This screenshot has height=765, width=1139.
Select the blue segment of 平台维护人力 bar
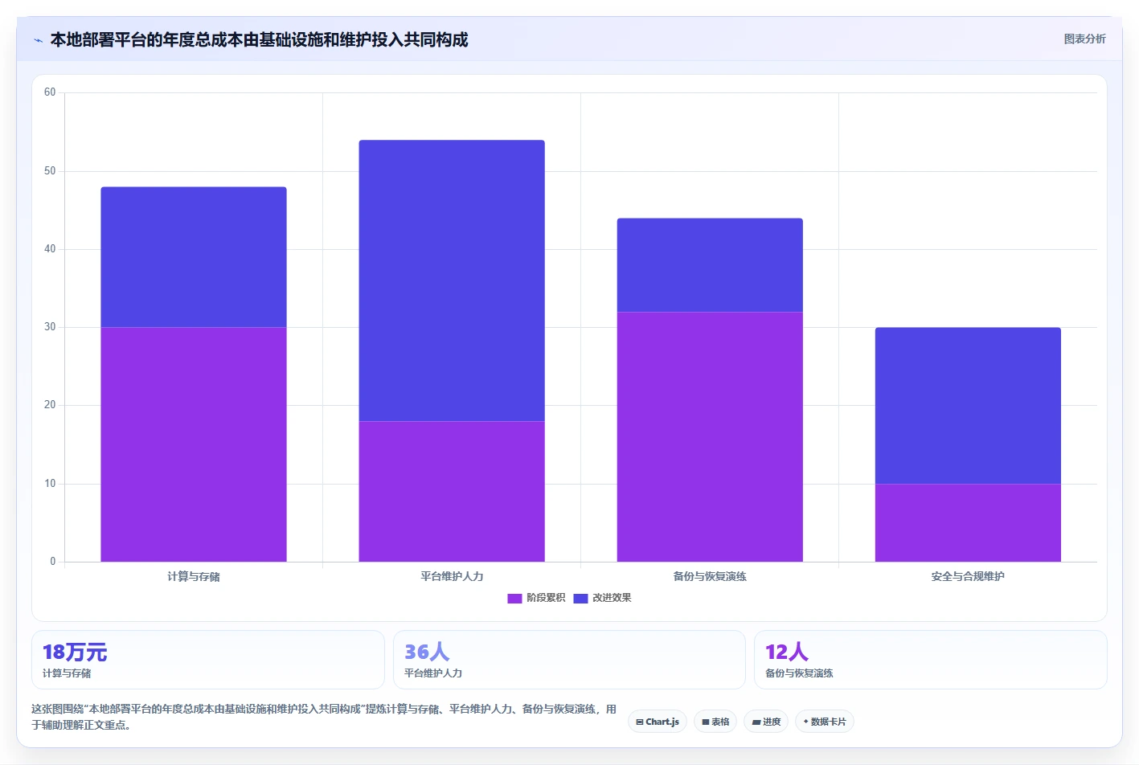452,280
